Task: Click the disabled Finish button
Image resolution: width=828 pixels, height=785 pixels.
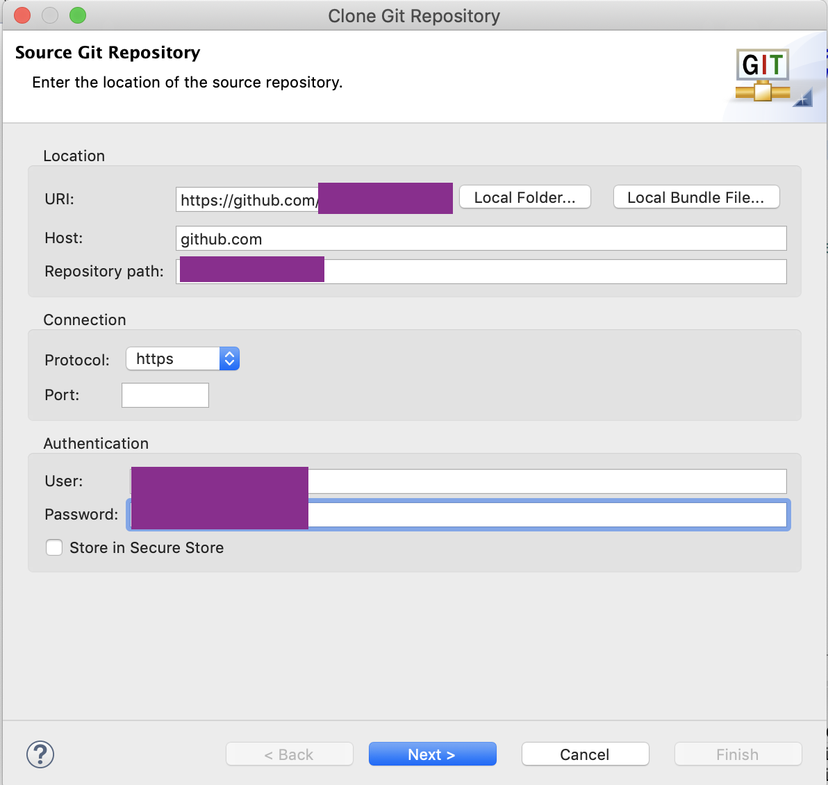Action: point(738,754)
